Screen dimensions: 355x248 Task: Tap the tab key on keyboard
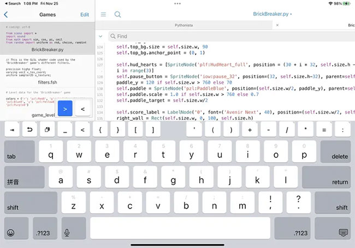20,151
